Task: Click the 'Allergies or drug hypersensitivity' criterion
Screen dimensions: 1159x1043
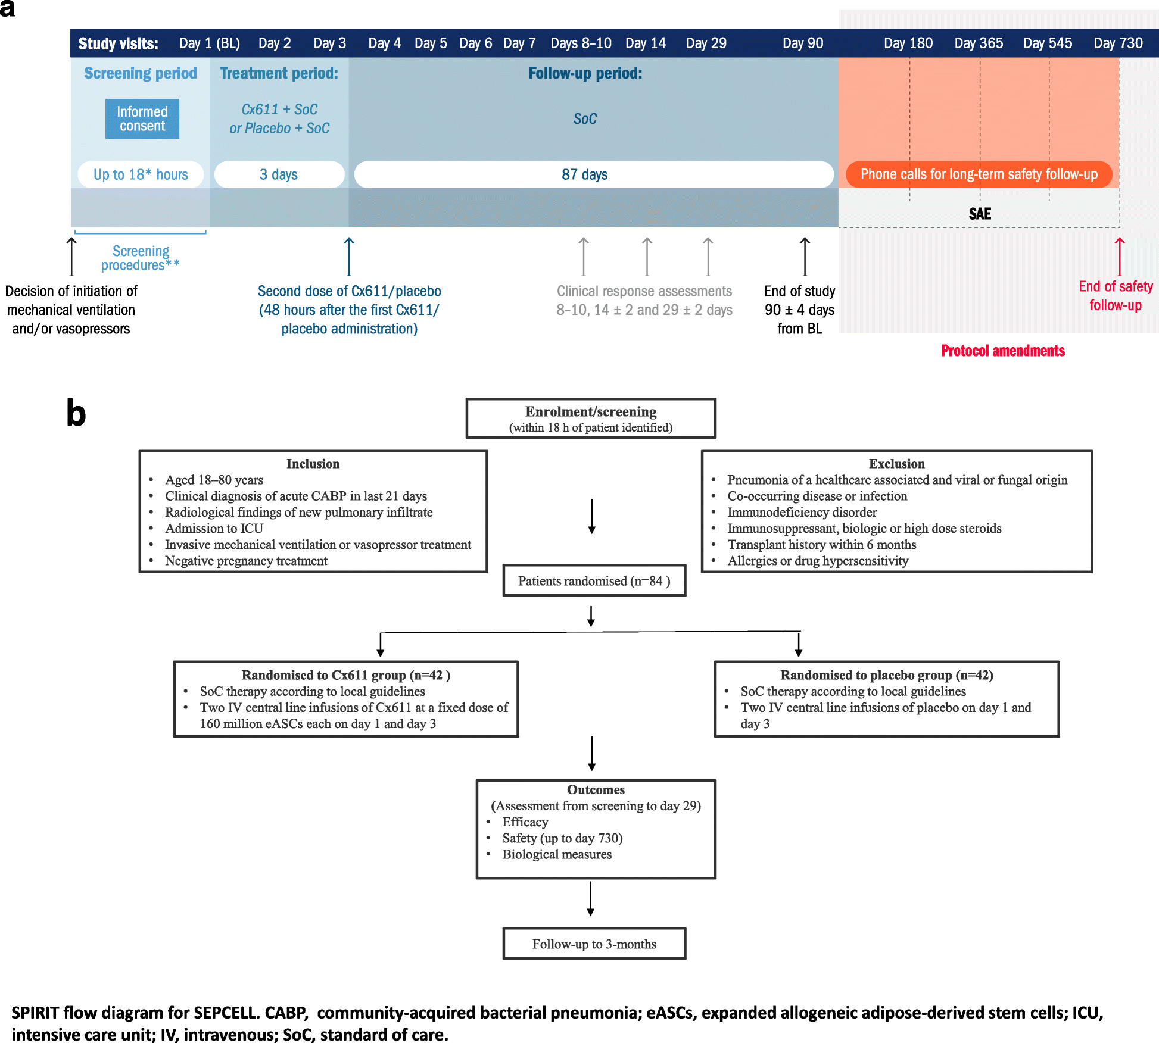Action: tap(818, 561)
